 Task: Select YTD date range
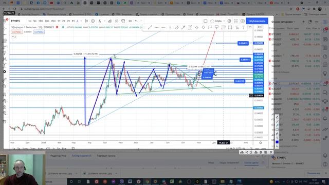[x=48, y=149]
